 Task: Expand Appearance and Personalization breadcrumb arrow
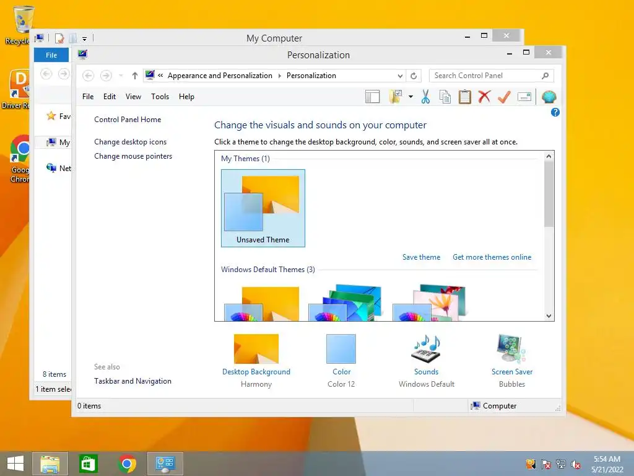[279, 76]
